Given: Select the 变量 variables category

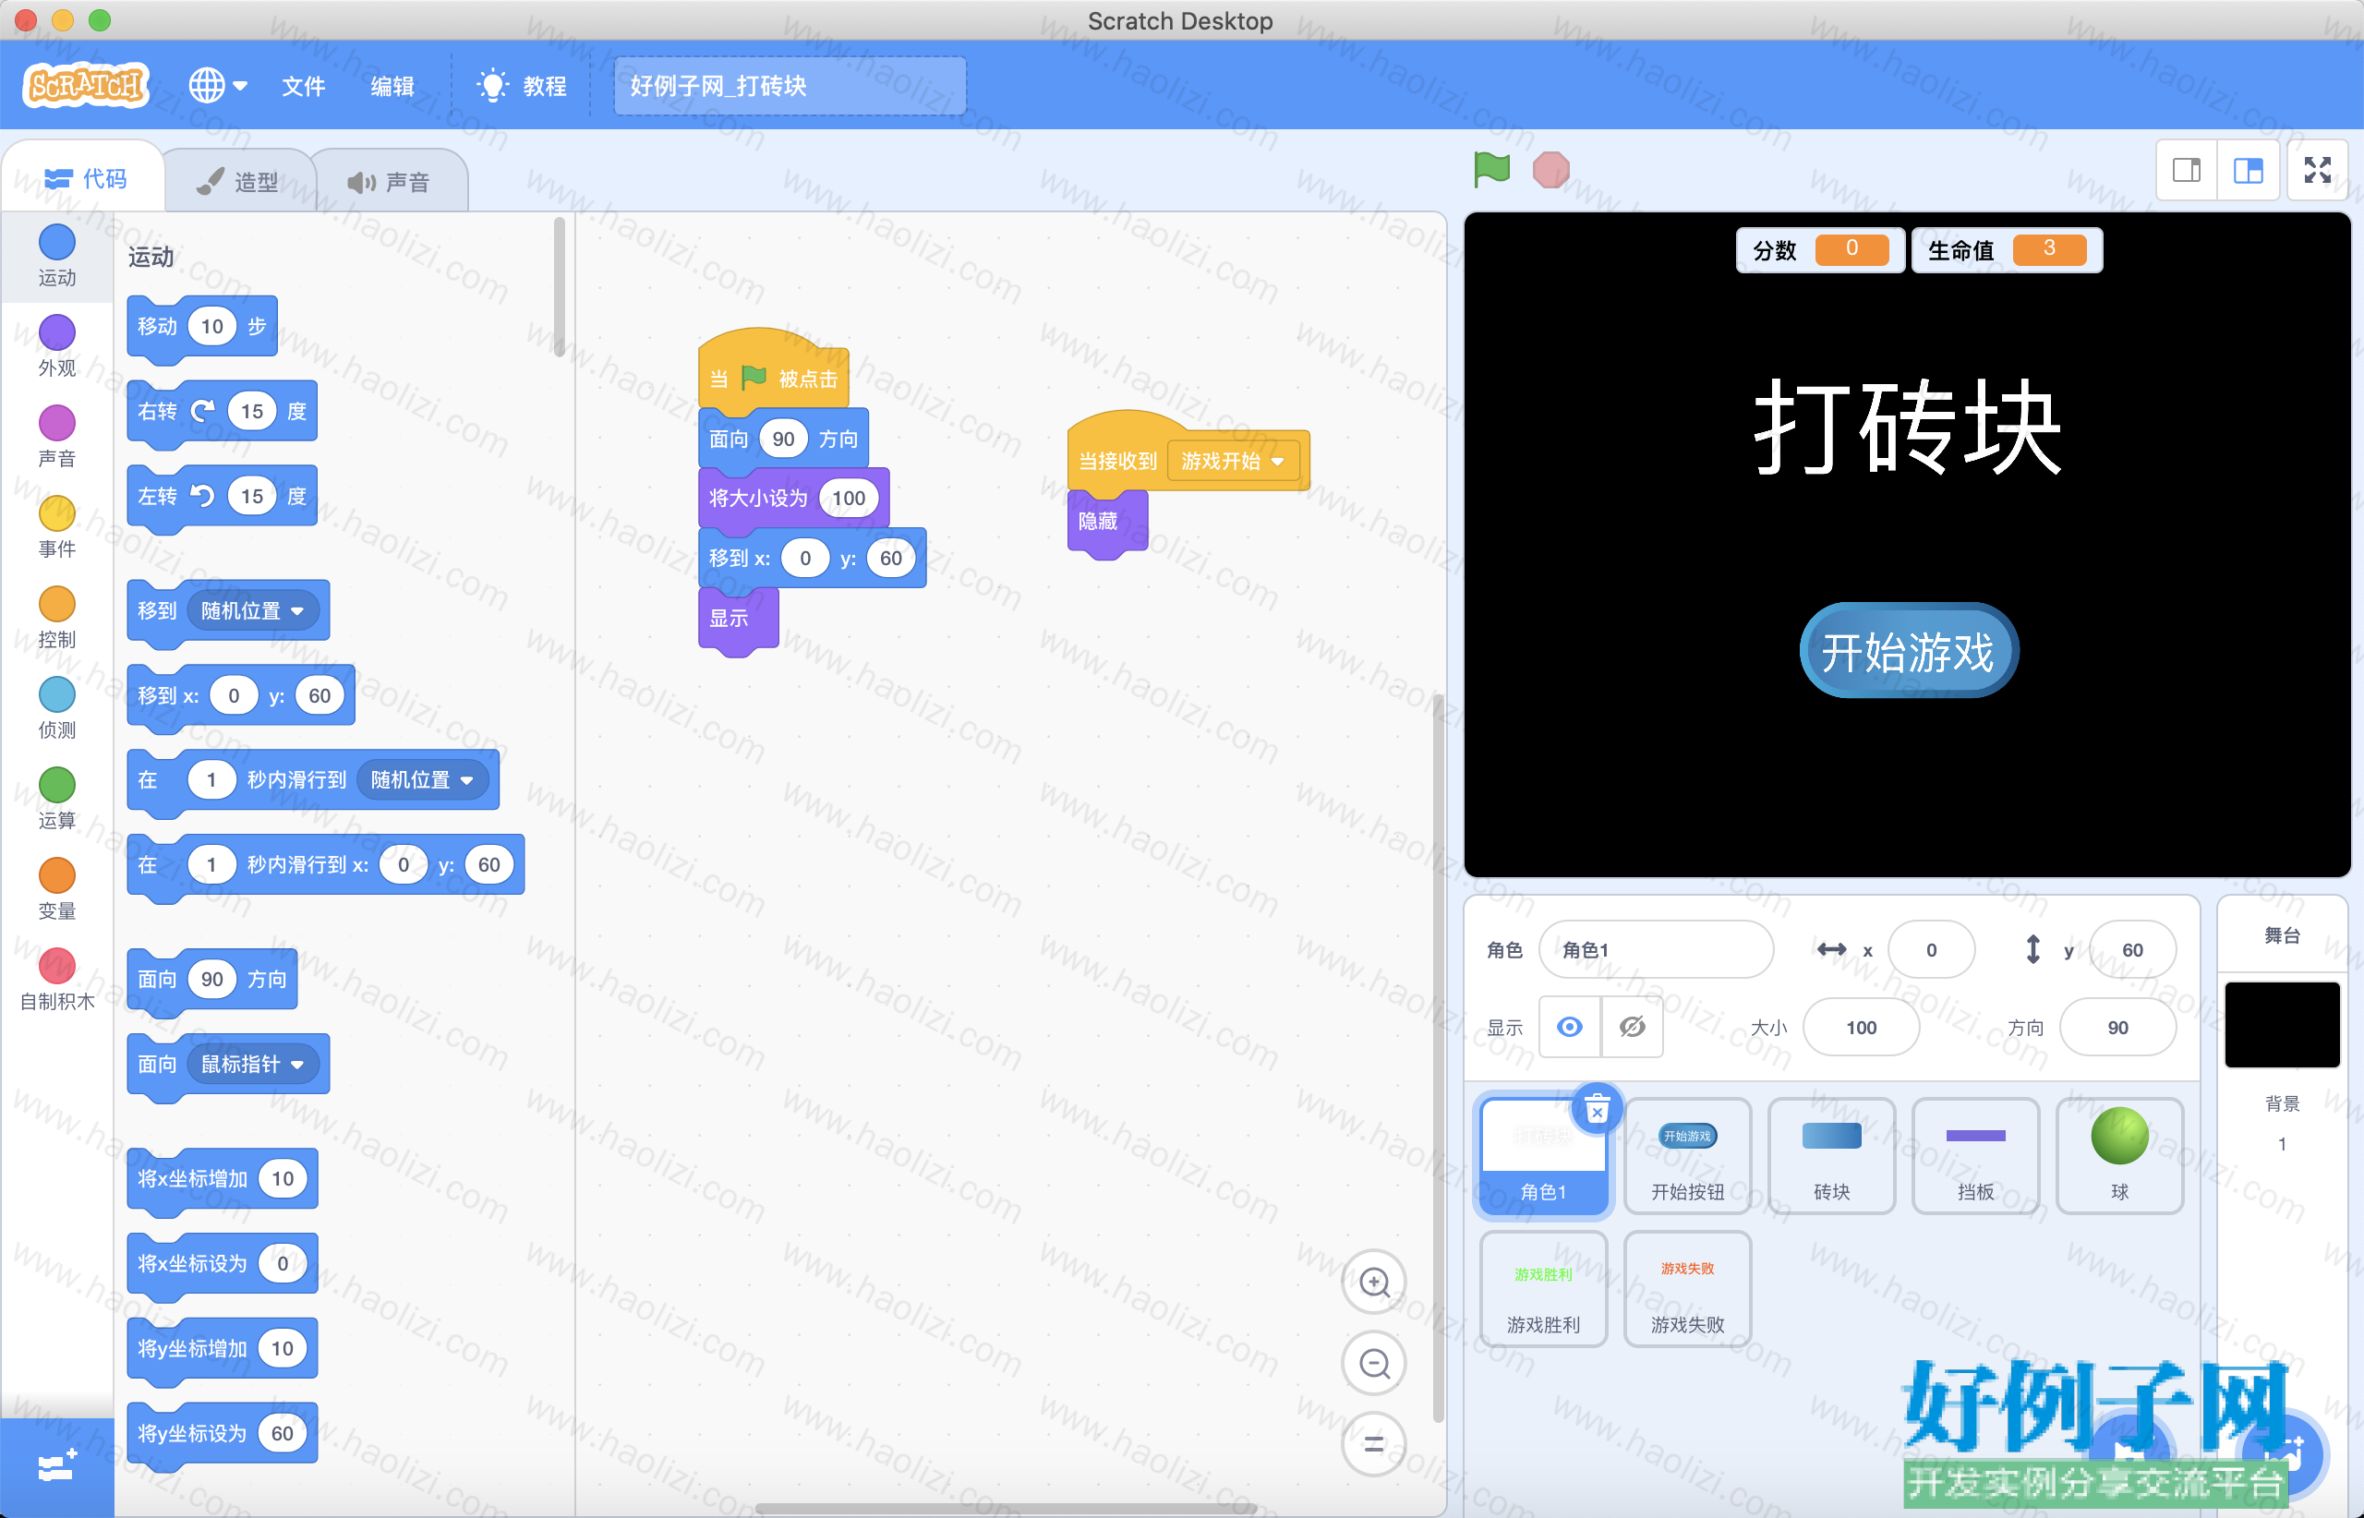Looking at the screenshot, I should [x=57, y=890].
